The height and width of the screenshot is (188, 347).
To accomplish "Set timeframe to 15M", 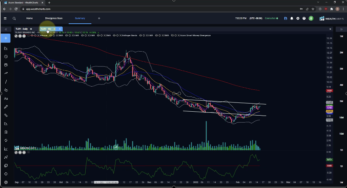I will [341, 134].
